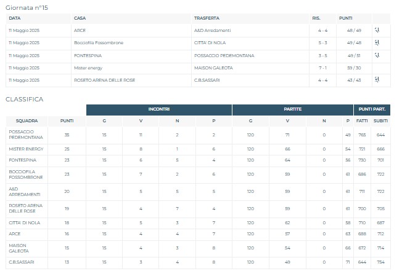This screenshot has width=402, height=271.
Task: Select POSSACCIO PEDEMONTANA in the standings
Action: click(26, 135)
